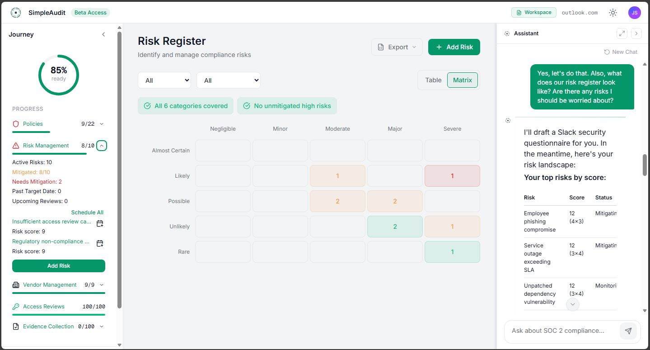Start a New Chat in Assistant
The height and width of the screenshot is (350, 650).
pos(621,52)
